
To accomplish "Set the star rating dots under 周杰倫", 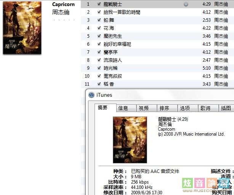I will pos(64,20).
